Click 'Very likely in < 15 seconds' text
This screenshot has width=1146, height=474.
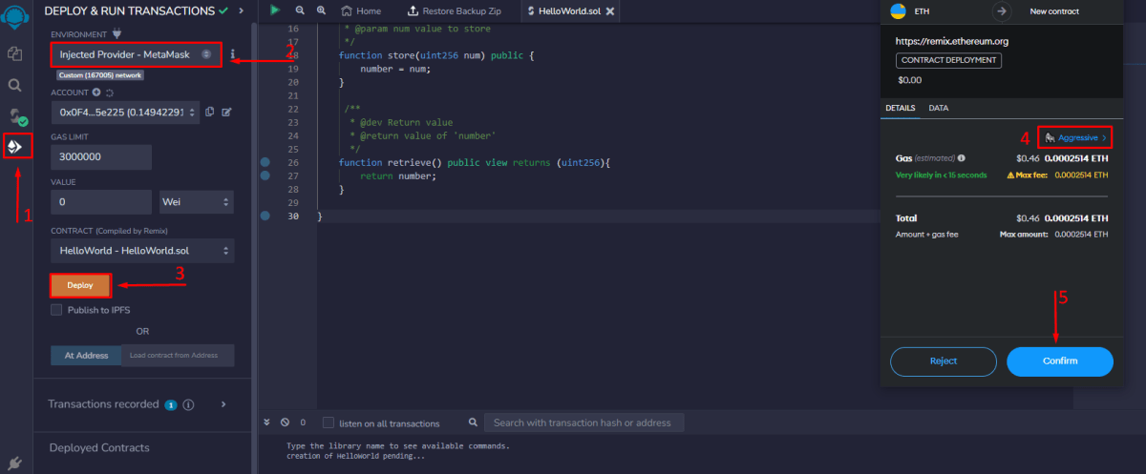tap(941, 175)
